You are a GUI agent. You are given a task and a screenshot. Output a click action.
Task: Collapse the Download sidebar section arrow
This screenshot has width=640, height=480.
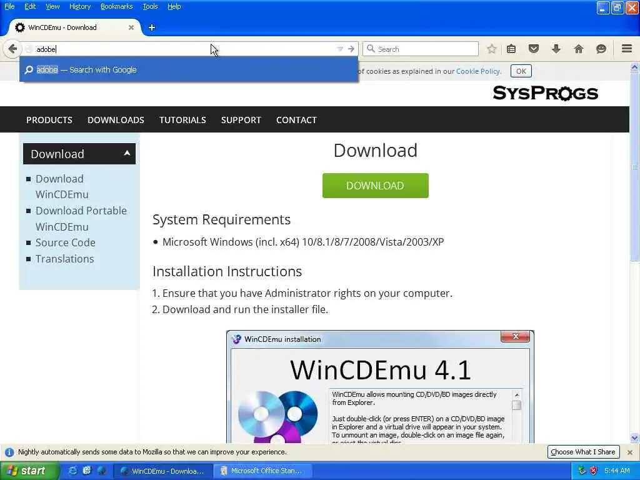click(127, 153)
